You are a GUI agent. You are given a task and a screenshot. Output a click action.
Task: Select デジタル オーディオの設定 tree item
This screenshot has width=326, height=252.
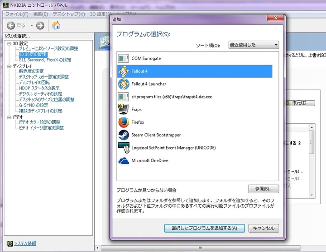(x=40, y=94)
